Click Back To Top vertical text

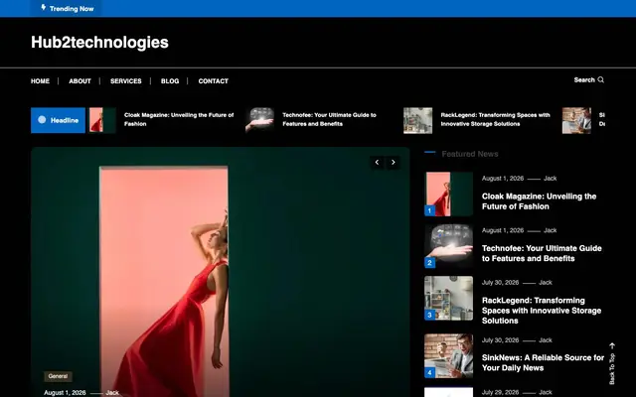click(612, 368)
